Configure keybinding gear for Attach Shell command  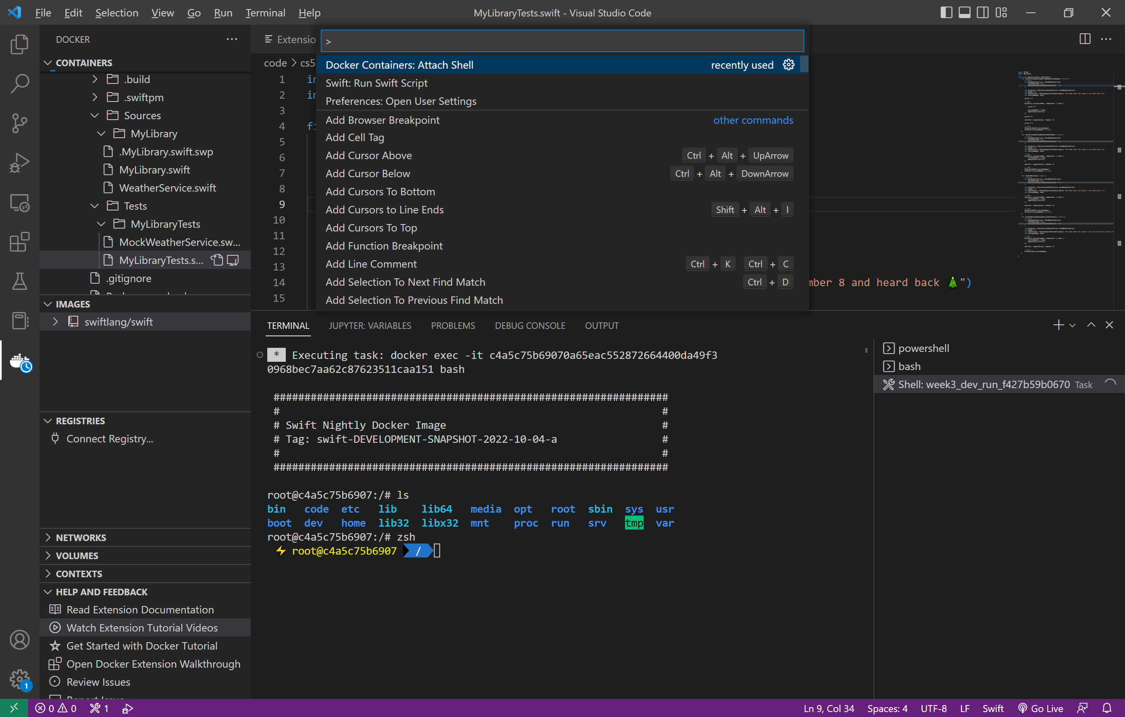coord(788,65)
